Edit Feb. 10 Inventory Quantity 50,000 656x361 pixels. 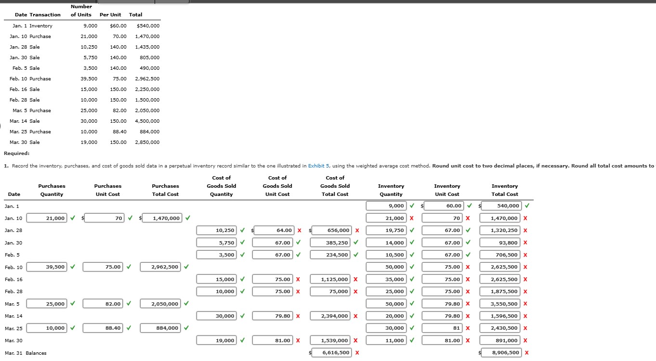pyautogui.click(x=387, y=267)
